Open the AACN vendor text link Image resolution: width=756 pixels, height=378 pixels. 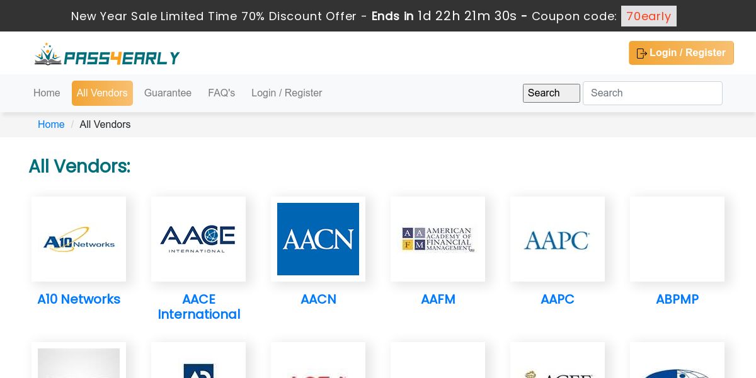(x=318, y=299)
